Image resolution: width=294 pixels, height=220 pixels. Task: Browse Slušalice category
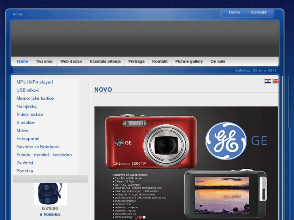coord(25,122)
